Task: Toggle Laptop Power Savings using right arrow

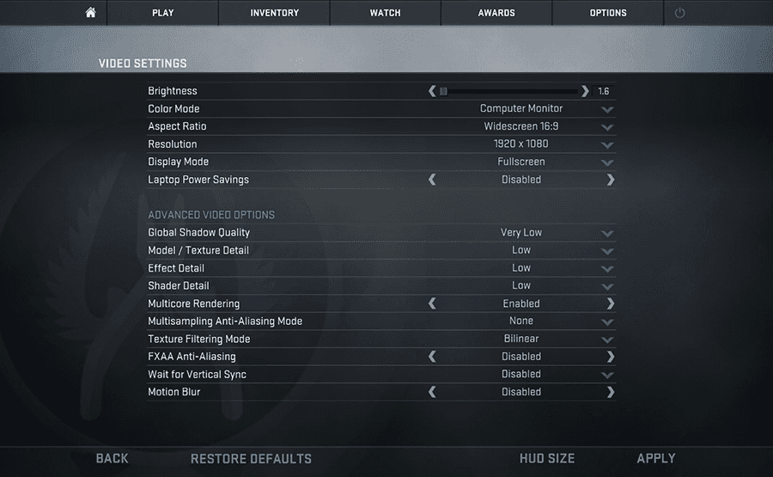Action: tap(611, 180)
